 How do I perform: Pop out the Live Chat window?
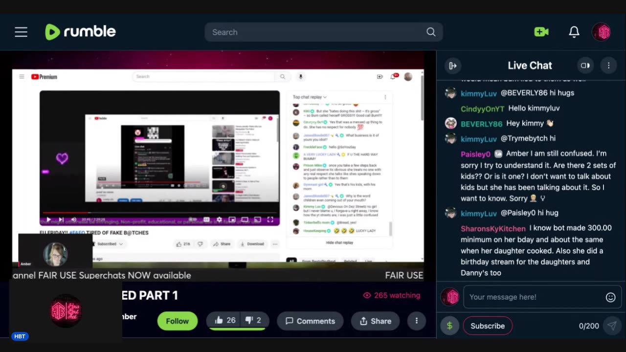pos(585,66)
